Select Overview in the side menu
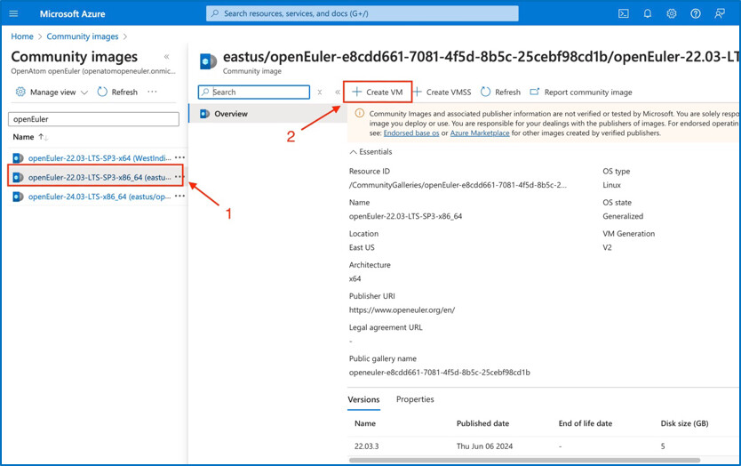The width and height of the screenshot is (741, 466). coord(231,114)
